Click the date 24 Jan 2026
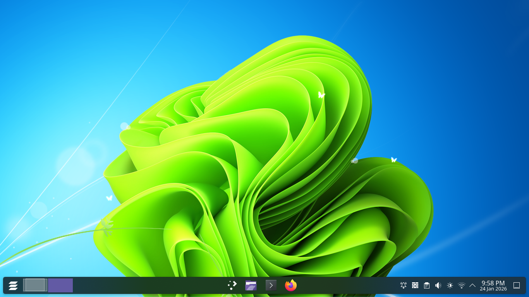Image resolution: width=529 pixels, height=297 pixels. 493,289
